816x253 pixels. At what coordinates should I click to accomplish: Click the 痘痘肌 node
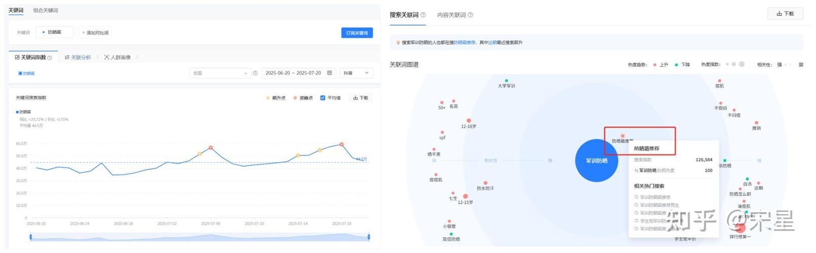[x=436, y=174]
